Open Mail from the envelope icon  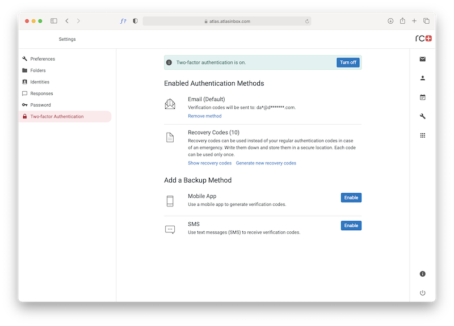[x=423, y=59]
